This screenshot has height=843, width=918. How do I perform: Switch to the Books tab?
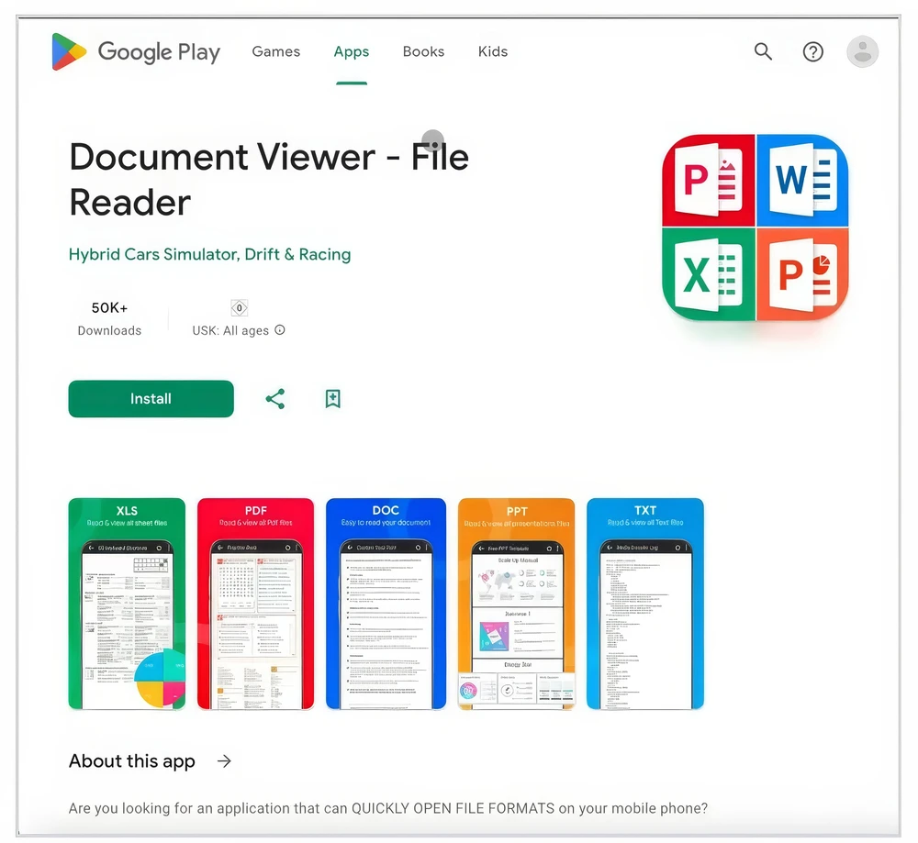[423, 51]
